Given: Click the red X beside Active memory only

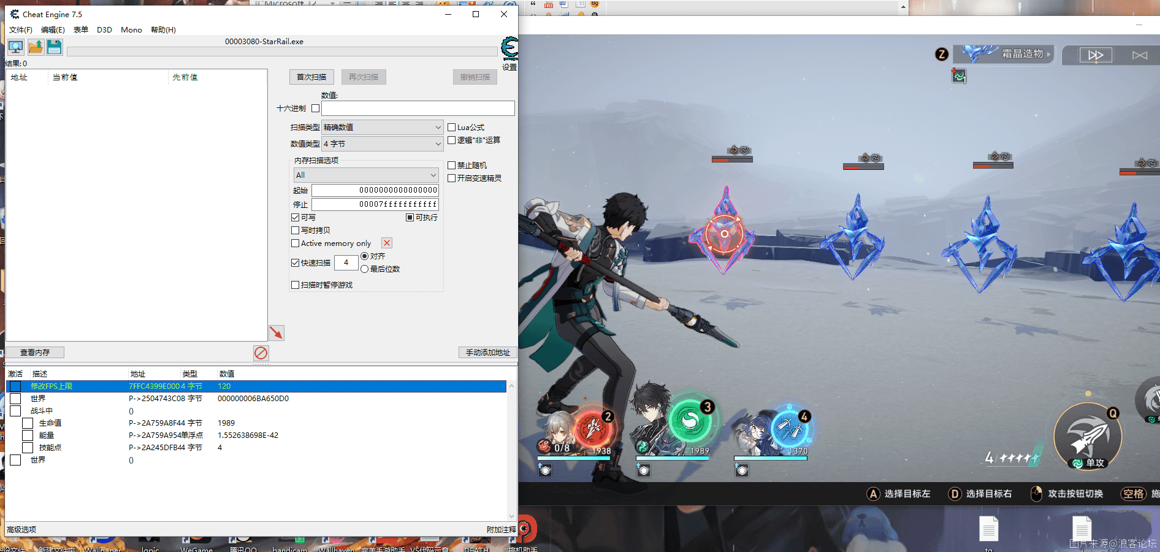Looking at the screenshot, I should [387, 243].
